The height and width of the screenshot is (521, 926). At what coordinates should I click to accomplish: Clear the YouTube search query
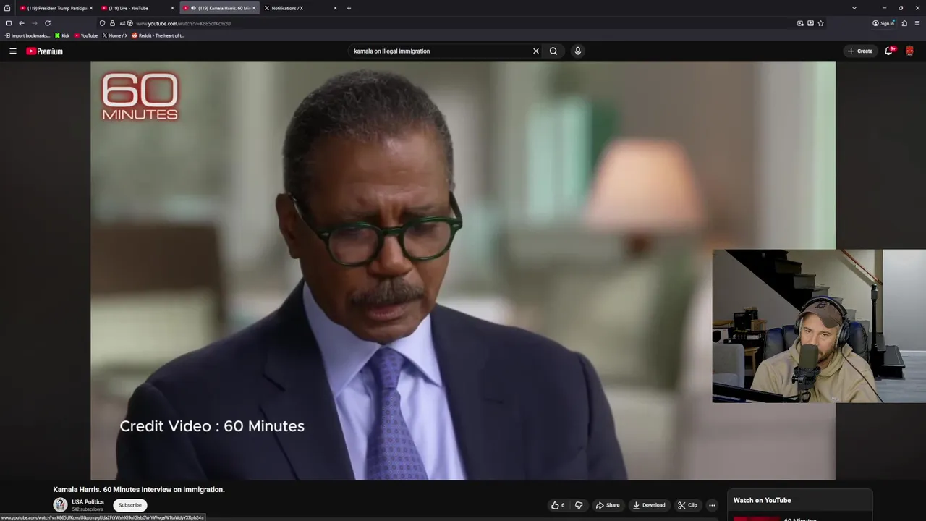tap(536, 51)
